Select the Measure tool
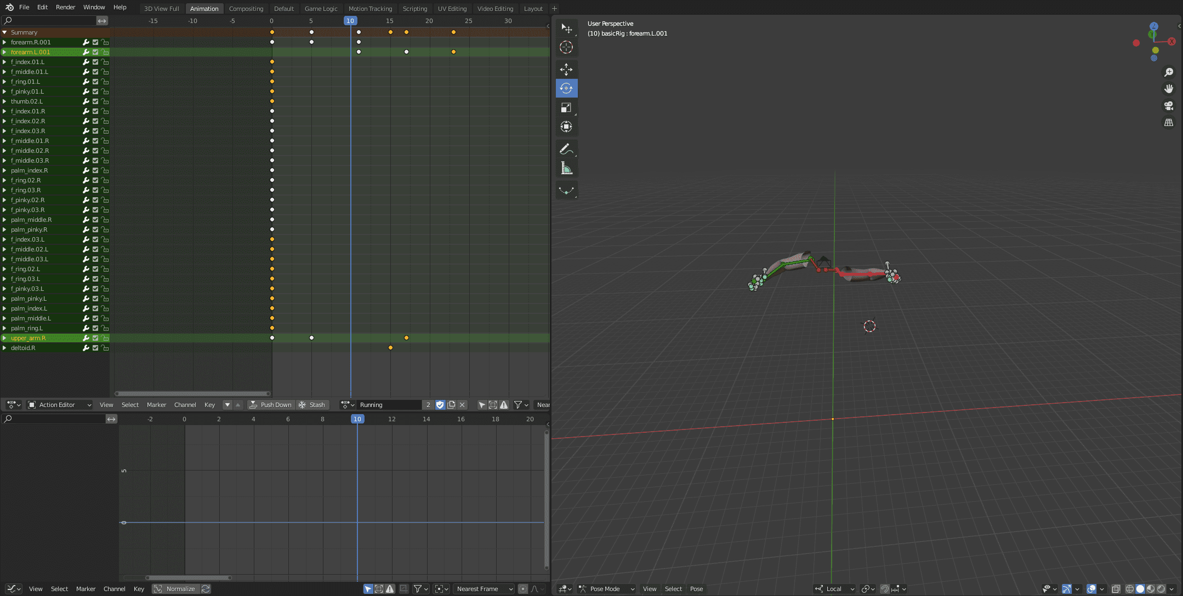The height and width of the screenshot is (596, 1183). [566, 169]
